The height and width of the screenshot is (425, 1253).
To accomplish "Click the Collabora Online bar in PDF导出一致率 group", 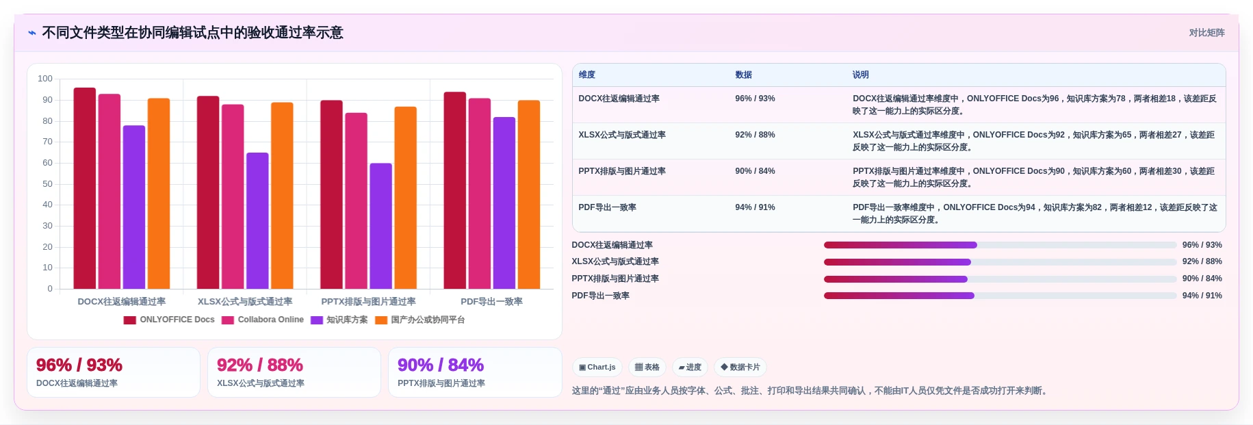I will coord(480,194).
